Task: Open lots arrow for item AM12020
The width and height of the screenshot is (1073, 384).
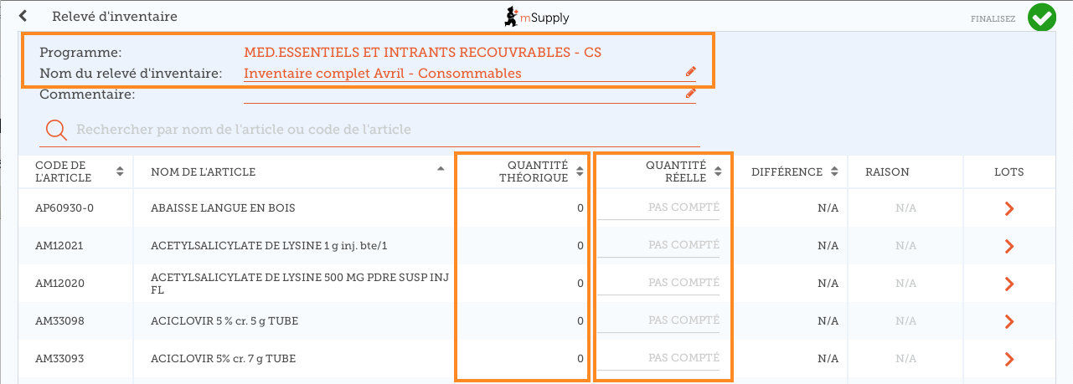Action: [x=1009, y=284]
